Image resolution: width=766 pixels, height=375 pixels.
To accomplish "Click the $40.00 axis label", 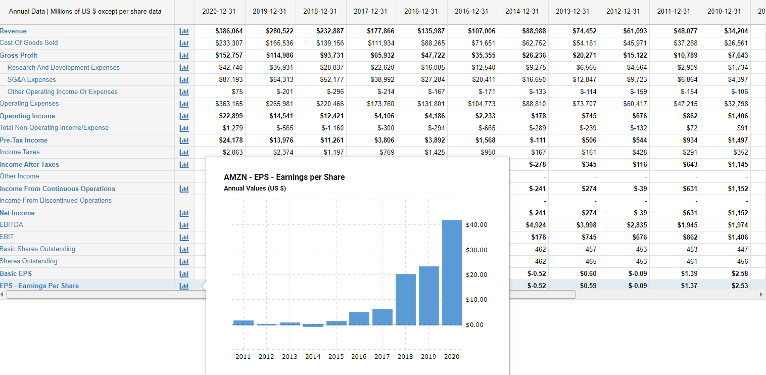I will pos(476,224).
